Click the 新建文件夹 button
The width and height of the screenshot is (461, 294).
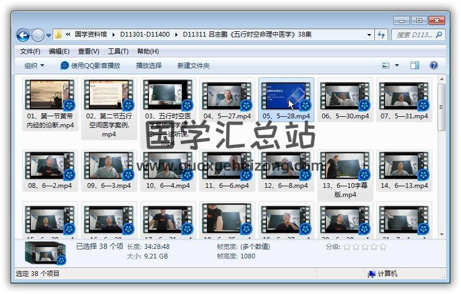coord(193,65)
